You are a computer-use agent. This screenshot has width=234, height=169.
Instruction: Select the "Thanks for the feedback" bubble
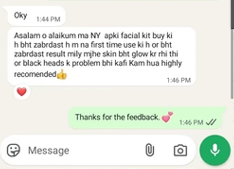147,118
